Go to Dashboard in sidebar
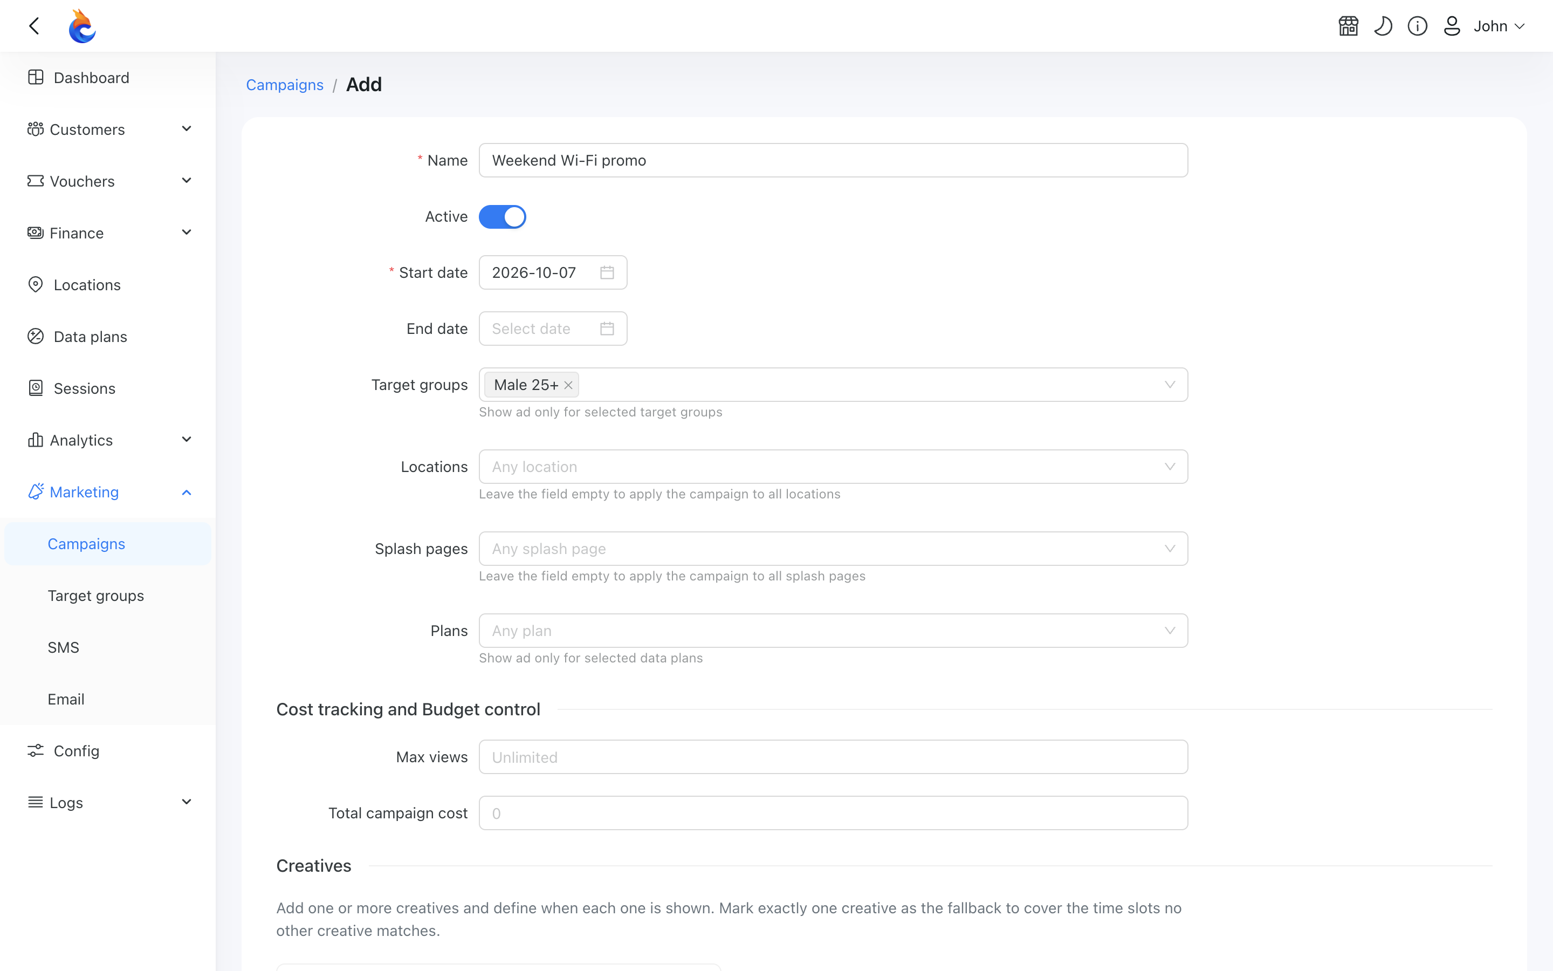 point(108,78)
